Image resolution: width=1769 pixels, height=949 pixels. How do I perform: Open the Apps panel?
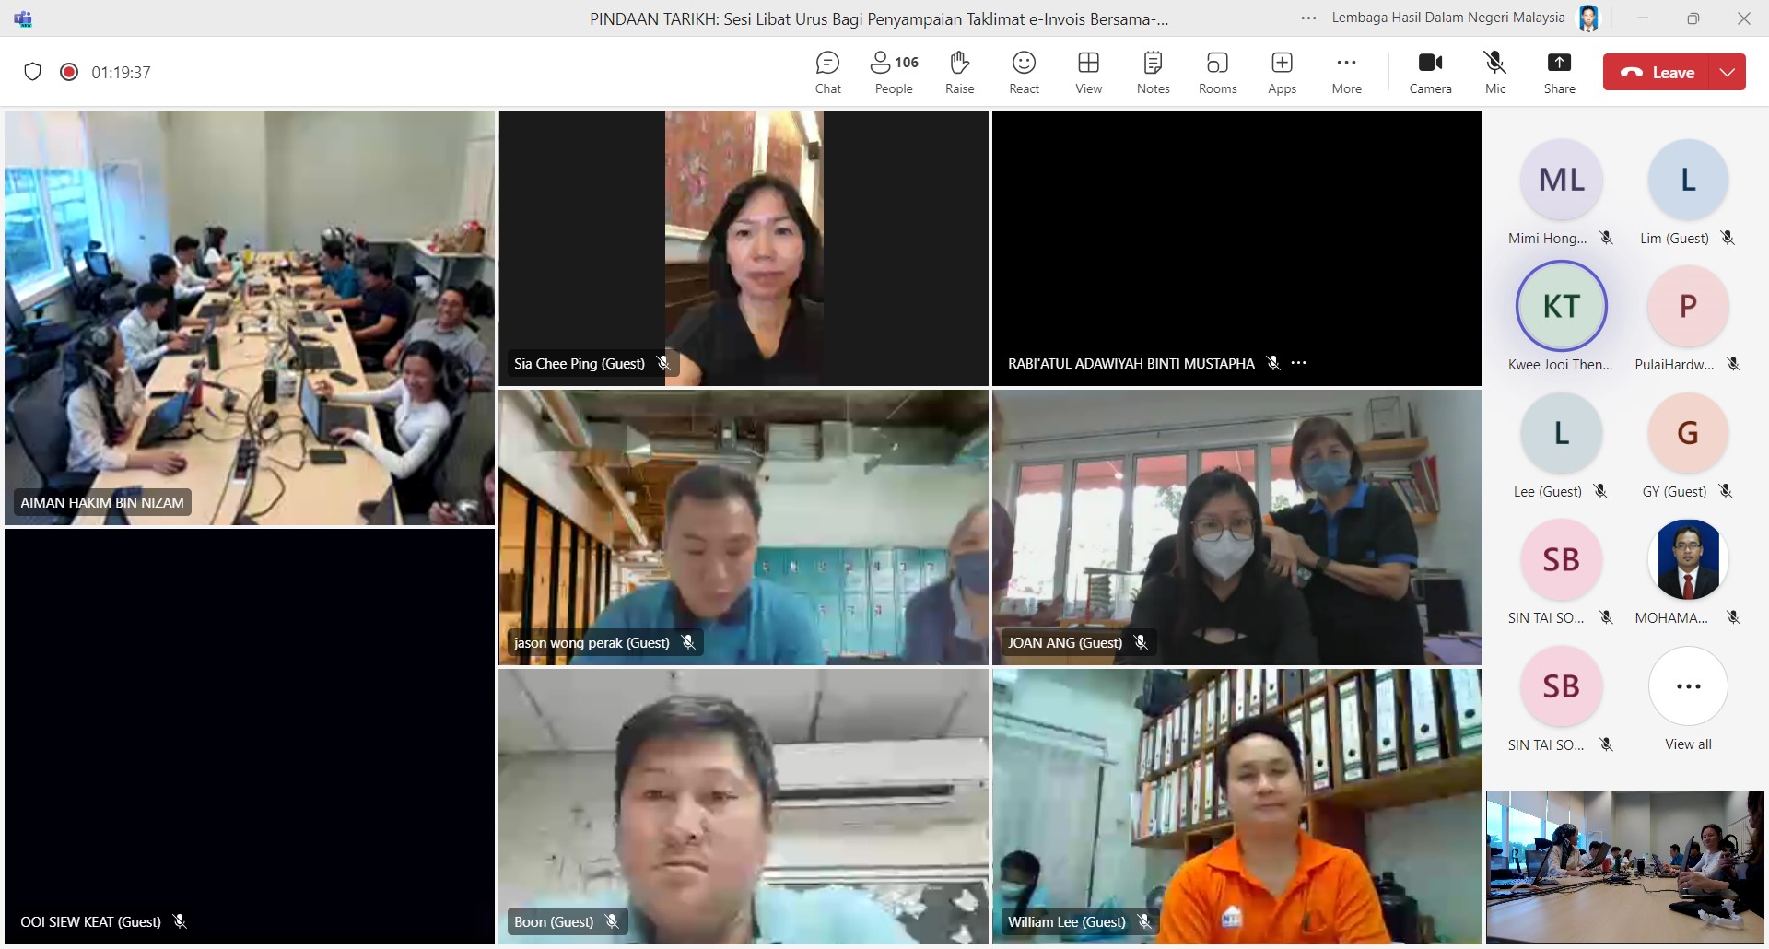1282,72
